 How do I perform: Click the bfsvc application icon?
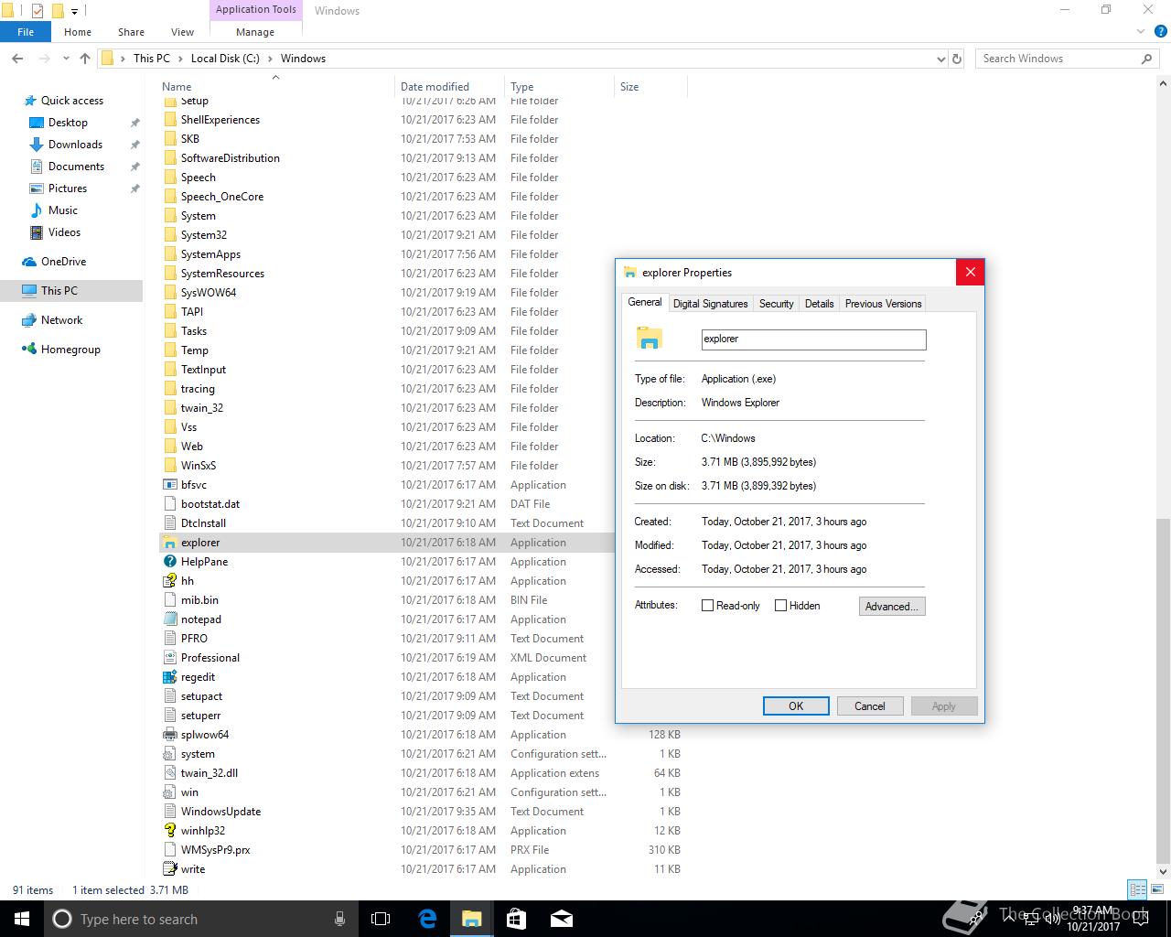(169, 485)
